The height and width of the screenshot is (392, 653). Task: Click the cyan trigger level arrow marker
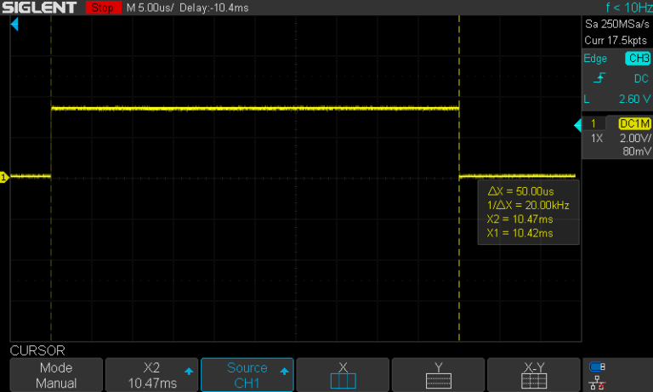pyautogui.click(x=577, y=124)
